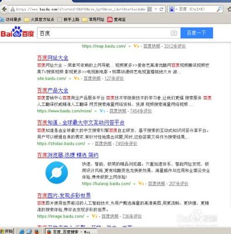
Task: Open the 访问最多 bookmarks folder
Action: (11, 19)
